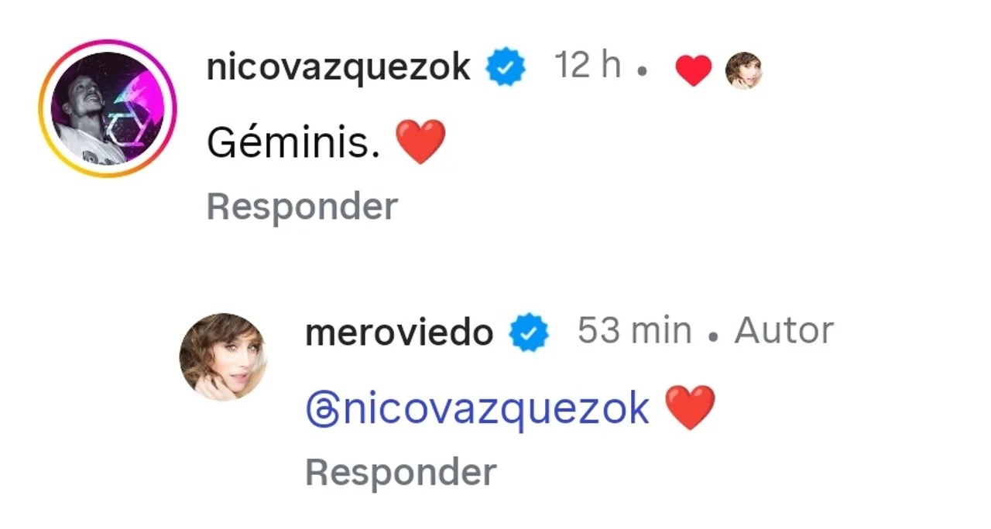
Task: Click the 53 min timestamp
Action: click(x=634, y=331)
